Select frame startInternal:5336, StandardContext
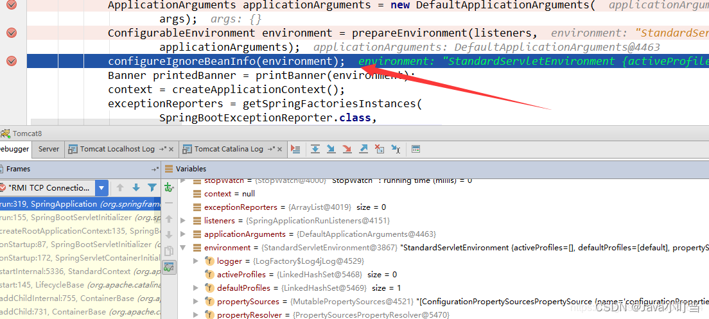The image size is (709, 319). 80,272
